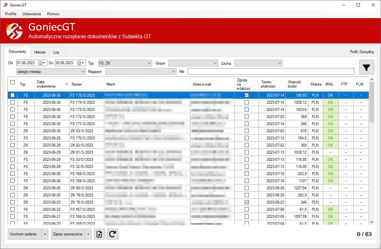Sort by the Termin płatności column header

pos(272,84)
